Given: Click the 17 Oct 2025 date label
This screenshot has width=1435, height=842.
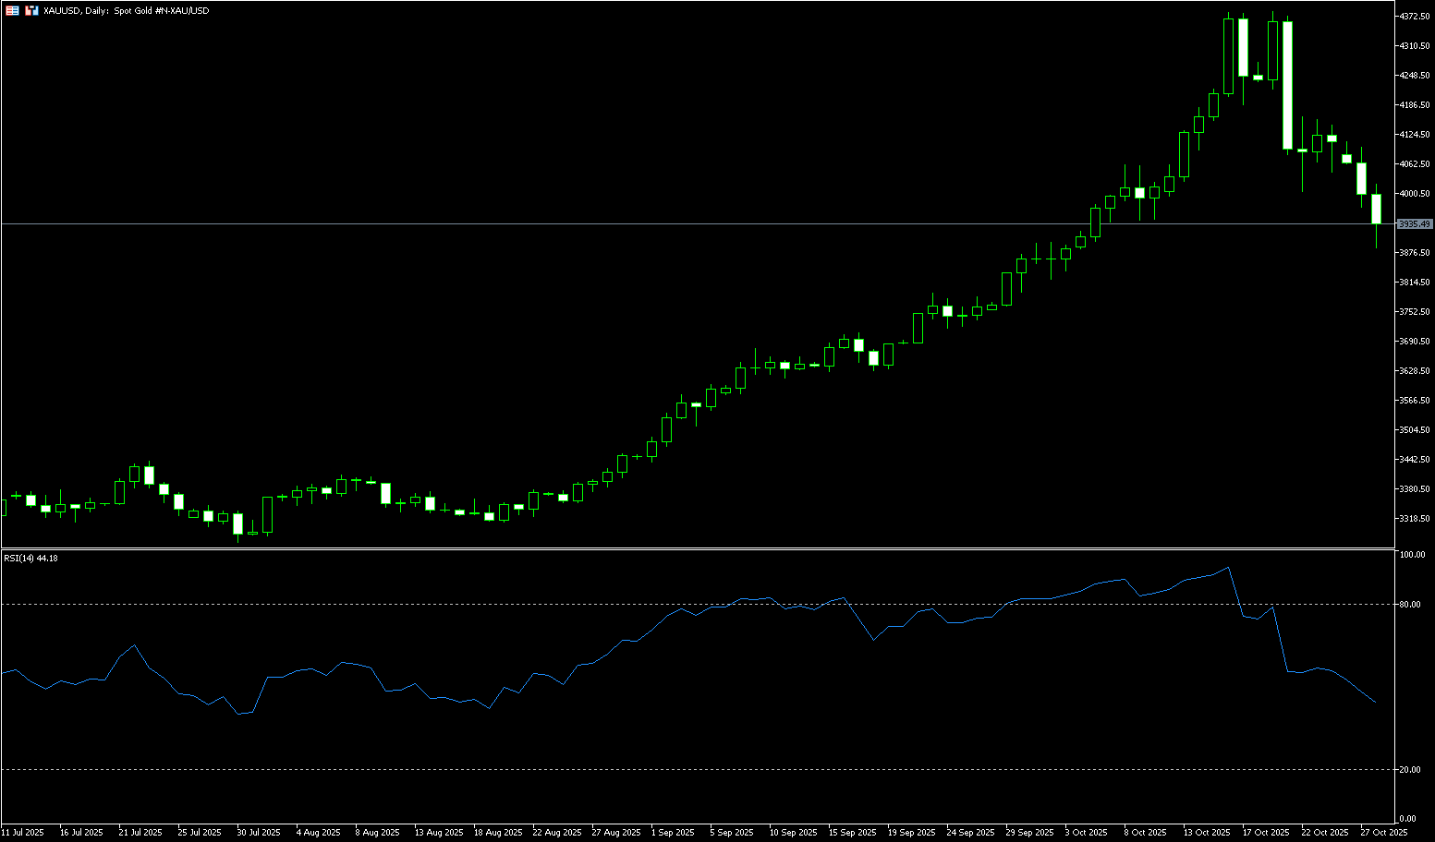Looking at the screenshot, I should click(x=1265, y=833).
